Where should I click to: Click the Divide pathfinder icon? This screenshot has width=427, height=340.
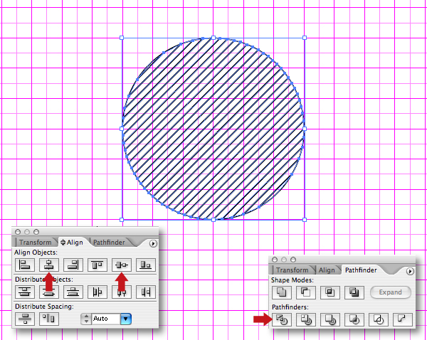click(282, 319)
